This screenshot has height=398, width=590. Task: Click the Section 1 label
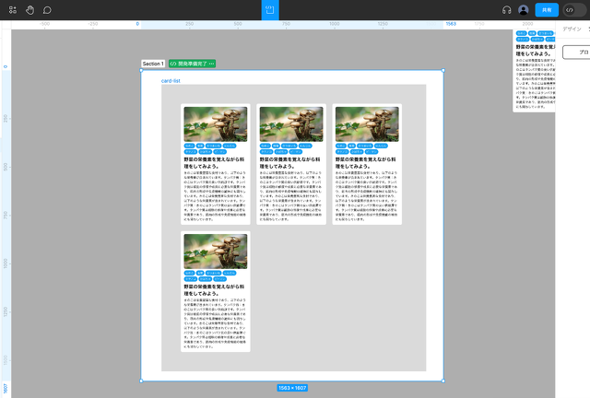pos(153,64)
